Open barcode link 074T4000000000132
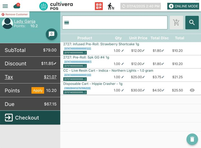Viewport: 201px width, 148px height. pos(78,75)
